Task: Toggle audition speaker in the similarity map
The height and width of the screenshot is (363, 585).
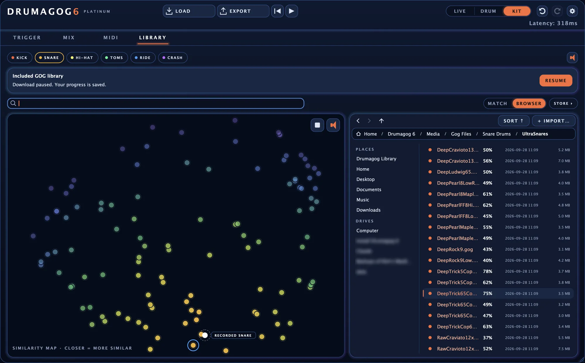Action: [x=333, y=125]
